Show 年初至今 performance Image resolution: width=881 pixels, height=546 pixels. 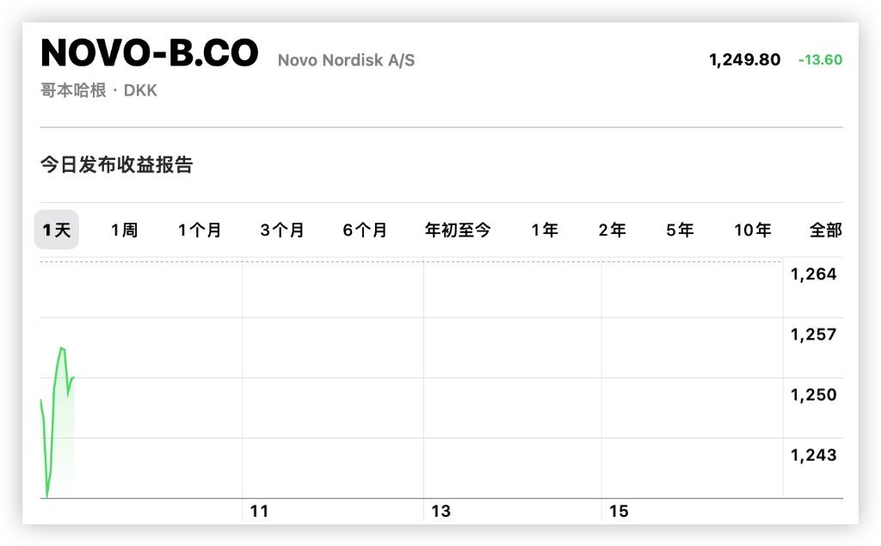pos(458,230)
